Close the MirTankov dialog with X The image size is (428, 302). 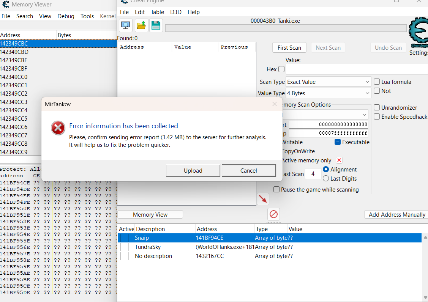(275, 104)
